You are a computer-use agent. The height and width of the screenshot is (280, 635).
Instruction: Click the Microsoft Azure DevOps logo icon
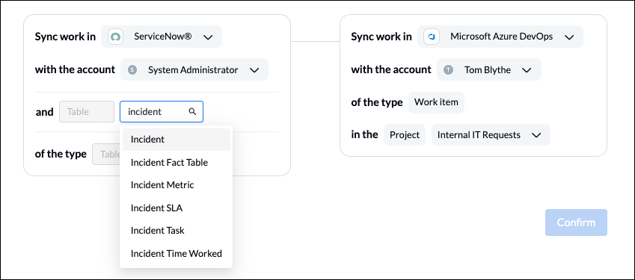tap(432, 37)
